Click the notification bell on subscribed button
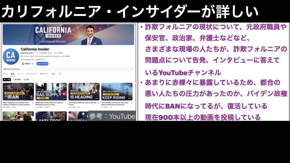290x163 pixels. pyautogui.click(x=23, y=64)
